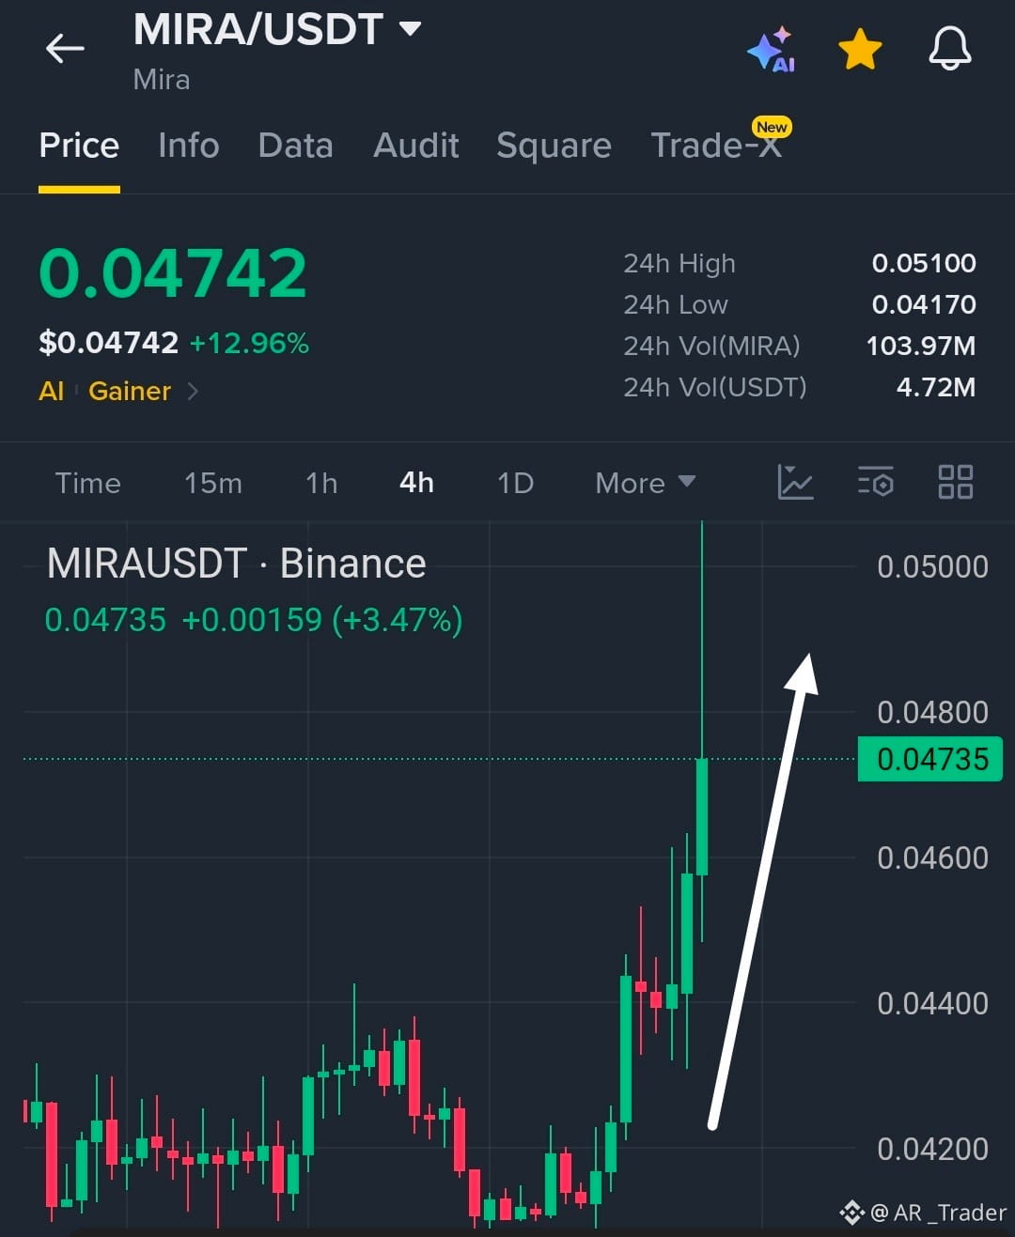Open the grid layout icon
The height and width of the screenshot is (1237, 1015).
[956, 482]
